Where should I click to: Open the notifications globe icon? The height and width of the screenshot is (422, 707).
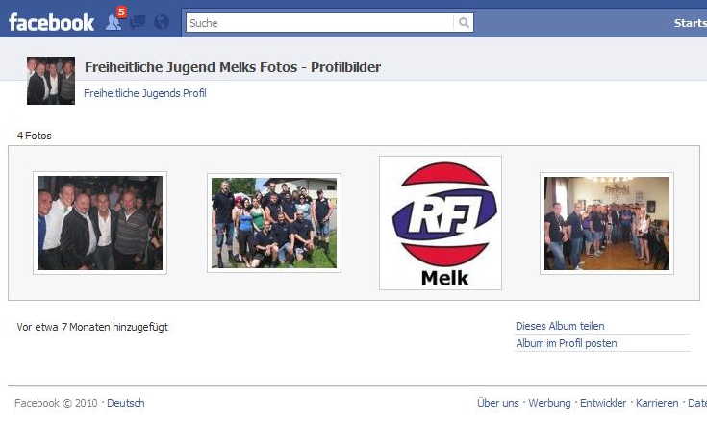161,21
